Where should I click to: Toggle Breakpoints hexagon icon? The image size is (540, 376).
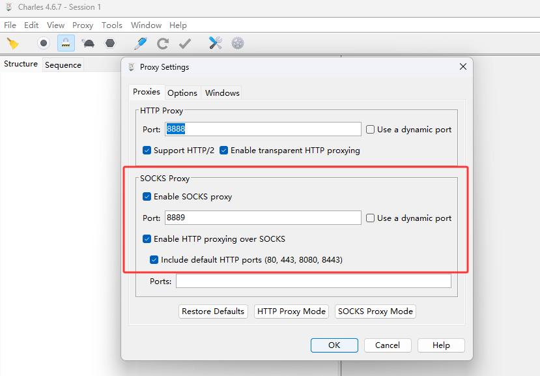[x=110, y=43]
